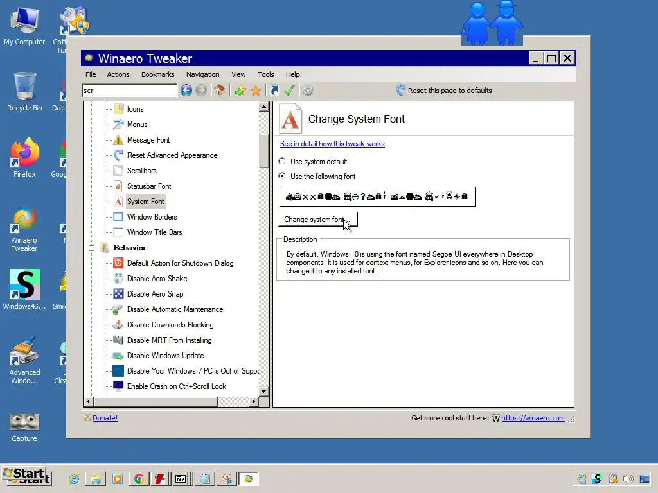Click the Change system font button
658x493 pixels.
(318, 220)
